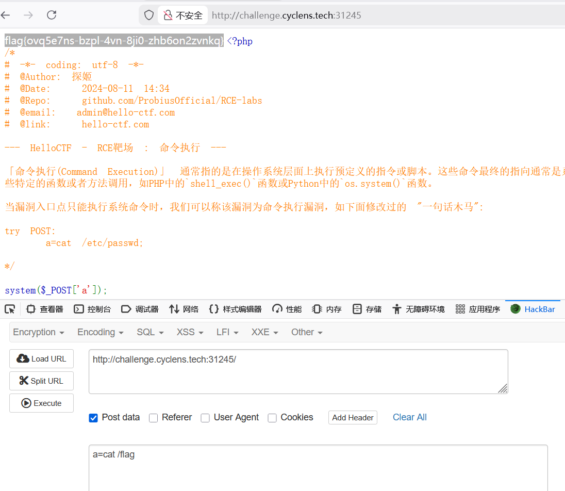
Task: Expand the Encryption dropdown
Action: [39, 332]
